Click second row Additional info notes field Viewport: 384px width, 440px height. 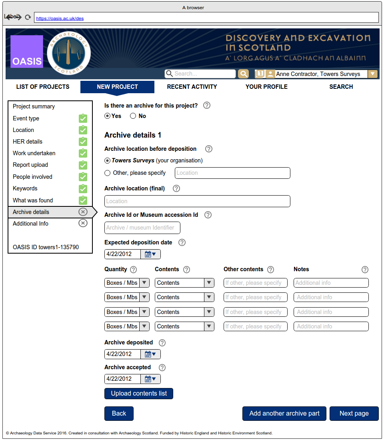click(331, 297)
